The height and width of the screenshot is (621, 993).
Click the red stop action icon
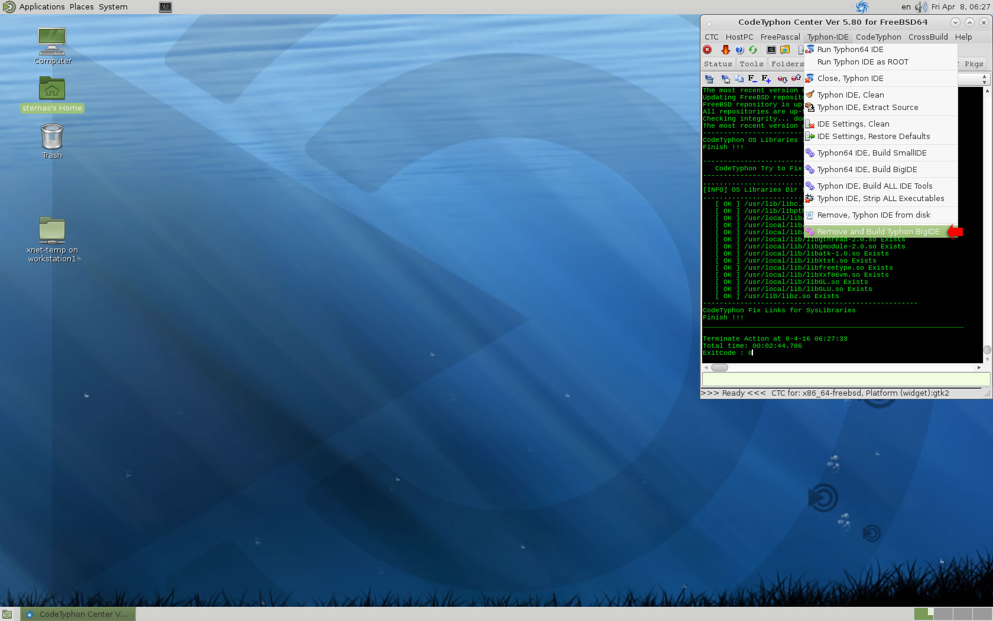708,50
